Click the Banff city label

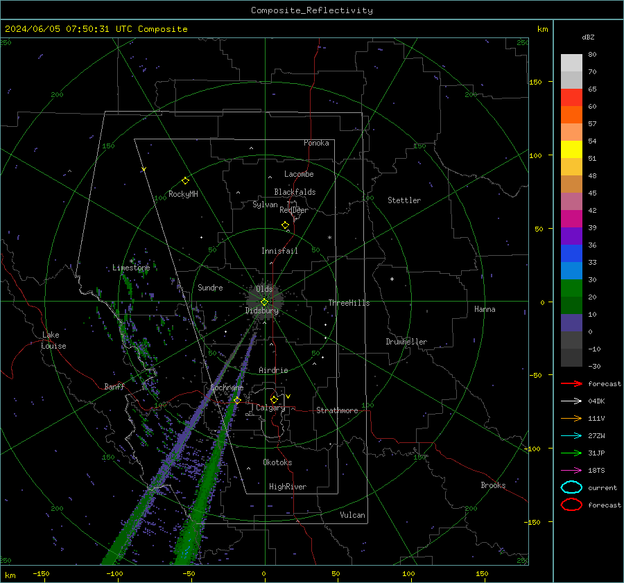pos(114,386)
